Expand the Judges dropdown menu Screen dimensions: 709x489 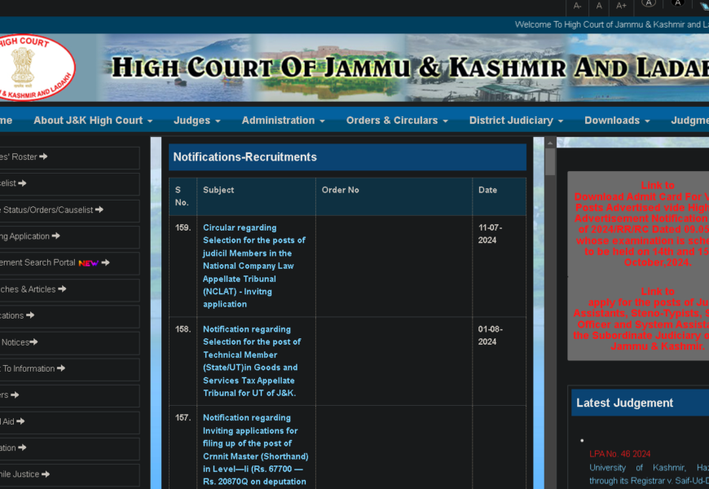coord(196,121)
